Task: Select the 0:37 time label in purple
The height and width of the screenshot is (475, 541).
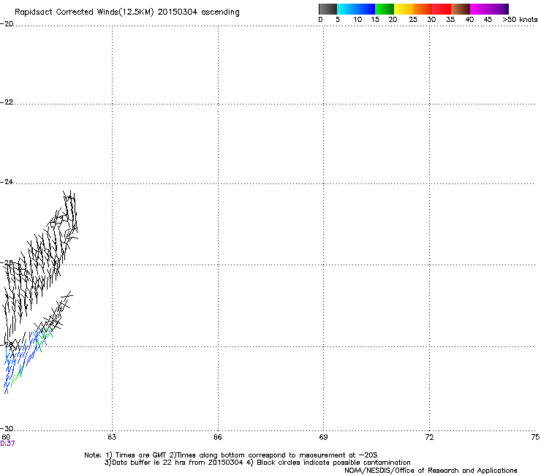Action: (7, 444)
